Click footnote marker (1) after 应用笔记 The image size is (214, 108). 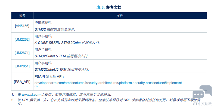[x=50, y=22]
